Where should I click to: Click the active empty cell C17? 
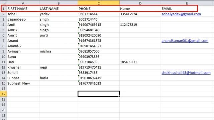pos(99,94)
